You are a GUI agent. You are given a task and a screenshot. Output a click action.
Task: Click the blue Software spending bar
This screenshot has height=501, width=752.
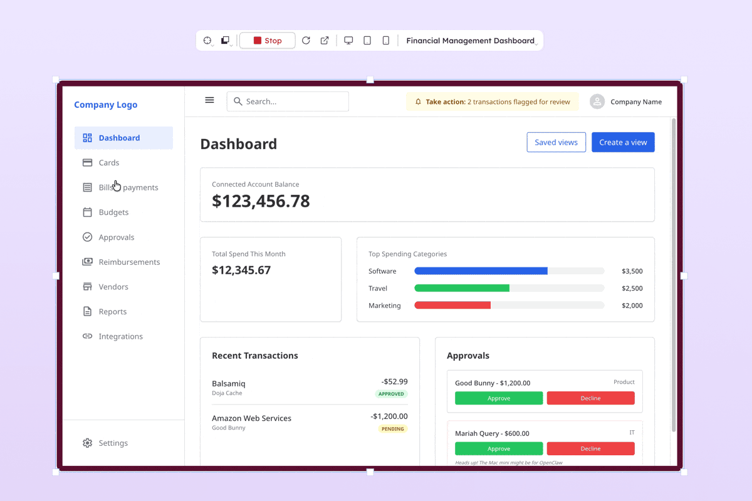point(481,271)
